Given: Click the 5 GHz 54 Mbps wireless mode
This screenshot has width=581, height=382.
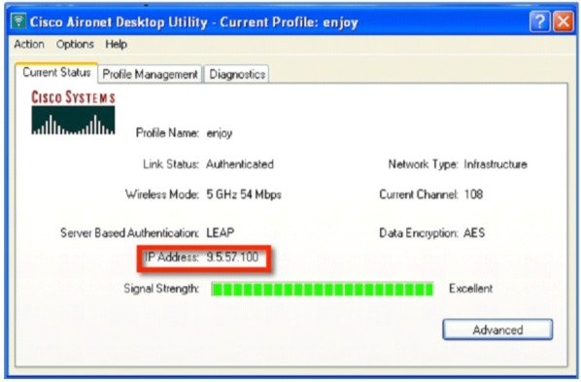Looking at the screenshot, I should point(244,194).
